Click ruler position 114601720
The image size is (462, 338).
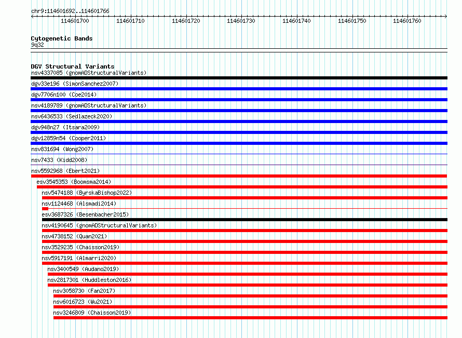[x=186, y=21]
